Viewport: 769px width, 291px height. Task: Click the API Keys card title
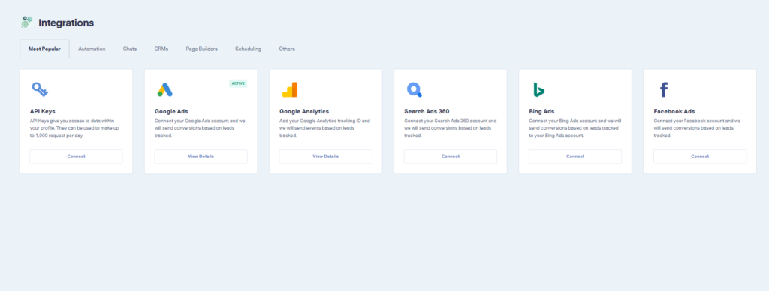(44, 111)
